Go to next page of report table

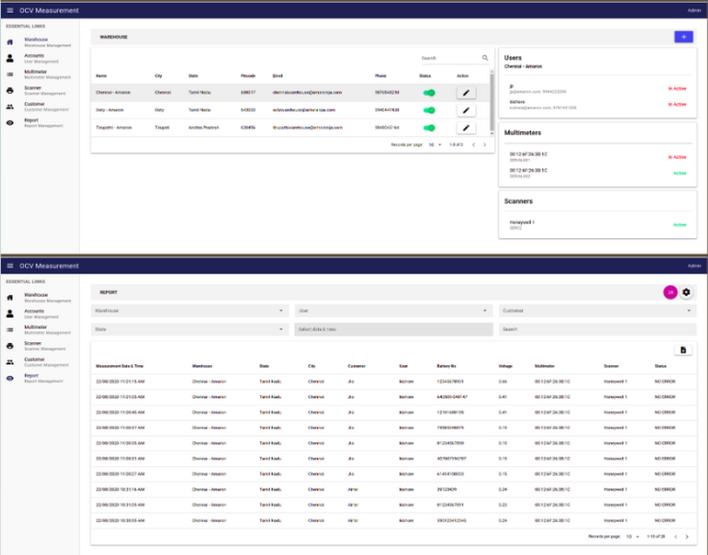click(687, 536)
